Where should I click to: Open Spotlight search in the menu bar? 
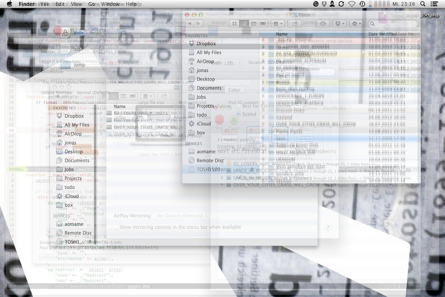point(423,4)
